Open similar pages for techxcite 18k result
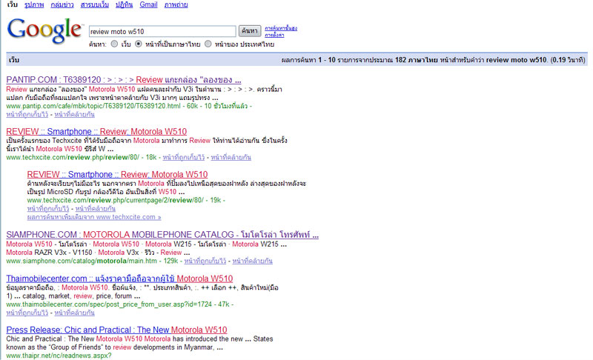The width and height of the screenshot is (593, 360). tap(231, 157)
